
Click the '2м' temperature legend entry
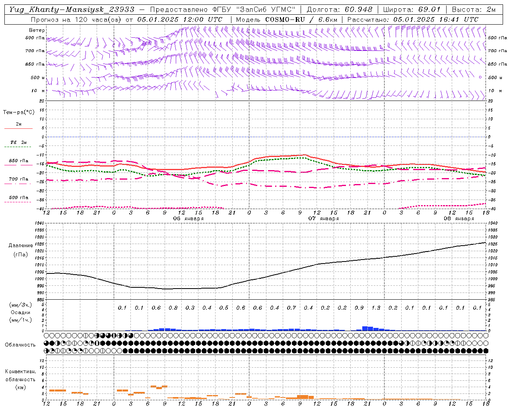coord(19,124)
